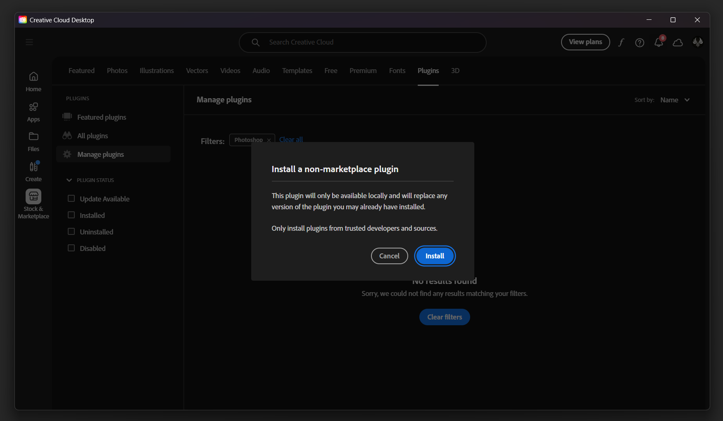Switch to the Videos tab
723x421 pixels.
[x=230, y=71]
